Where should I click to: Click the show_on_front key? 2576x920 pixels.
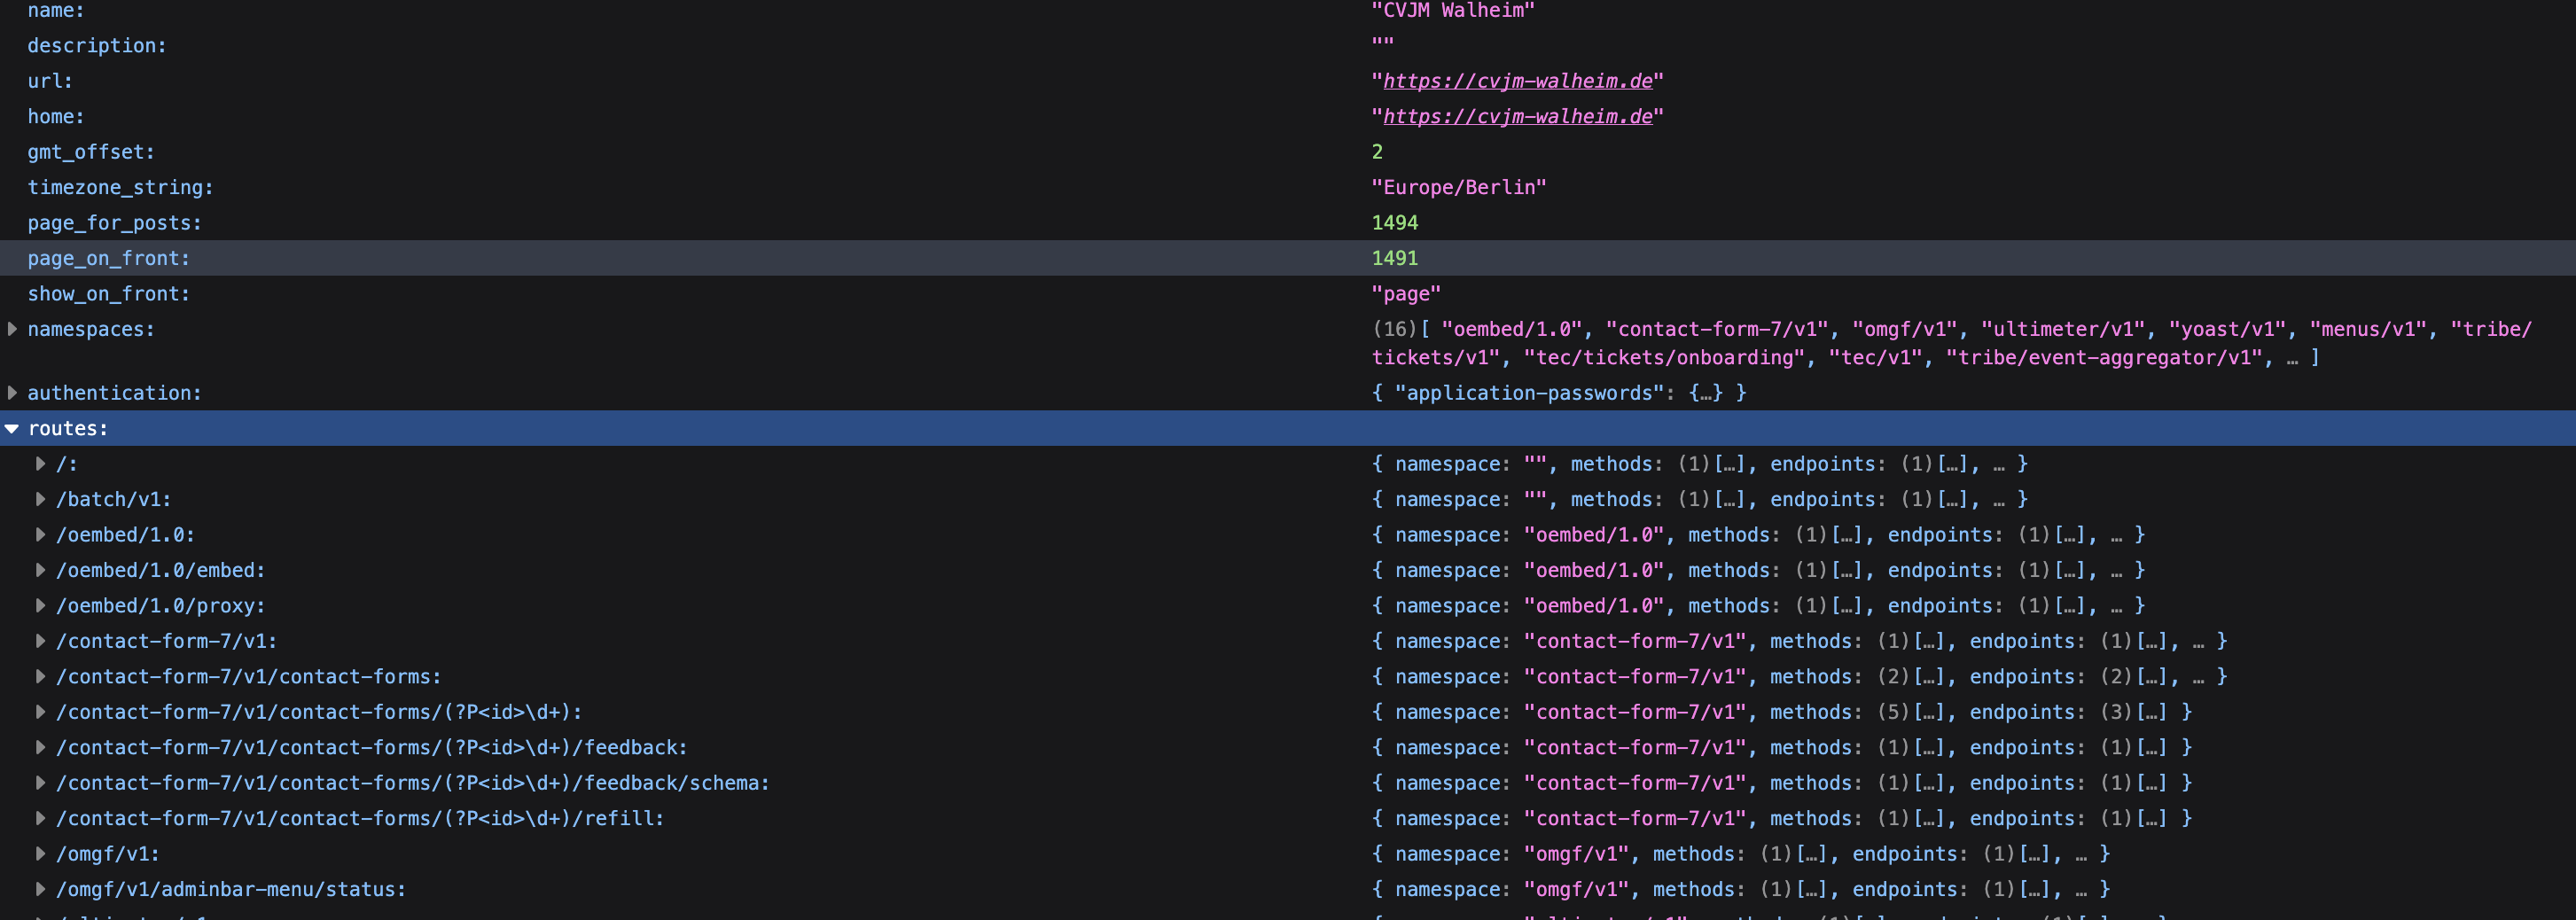click(108, 294)
